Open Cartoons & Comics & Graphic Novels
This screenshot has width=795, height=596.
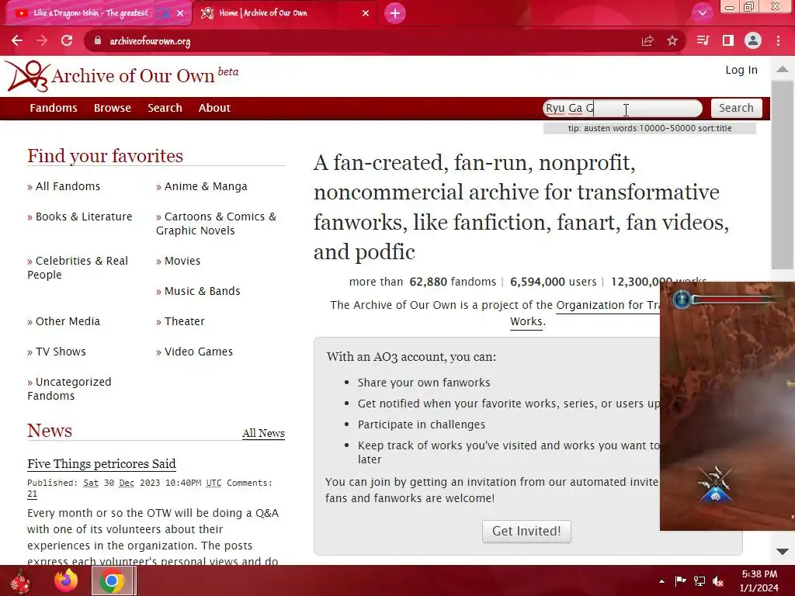tap(216, 223)
